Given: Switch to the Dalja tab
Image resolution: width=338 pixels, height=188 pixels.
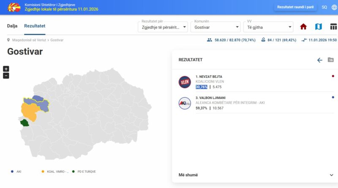Looking at the screenshot, I should pyautogui.click(x=12, y=26).
